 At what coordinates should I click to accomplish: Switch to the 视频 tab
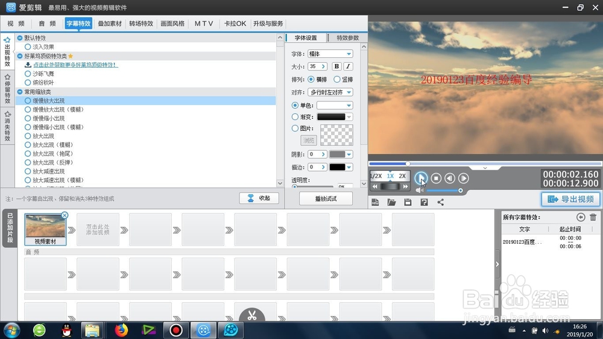16,24
